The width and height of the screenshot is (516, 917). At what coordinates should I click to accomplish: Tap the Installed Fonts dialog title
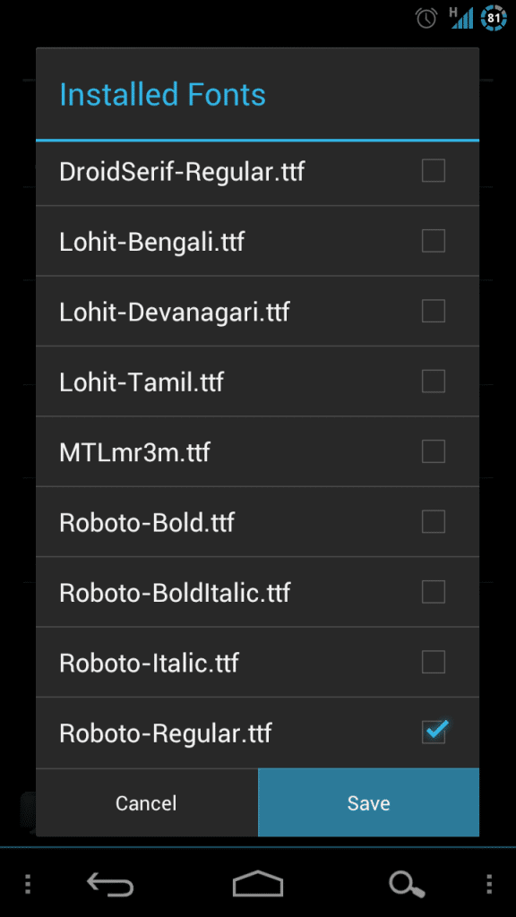click(162, 94)
